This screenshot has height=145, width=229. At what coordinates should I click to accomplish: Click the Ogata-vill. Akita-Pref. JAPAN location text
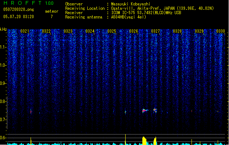(162, 8)
